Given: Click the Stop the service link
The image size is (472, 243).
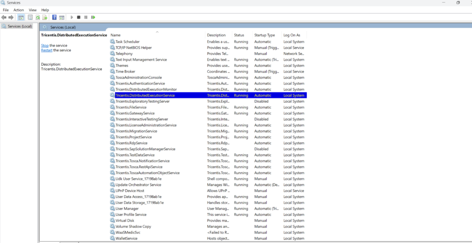Looking at the screenshot, I should (x=45, y=46).
